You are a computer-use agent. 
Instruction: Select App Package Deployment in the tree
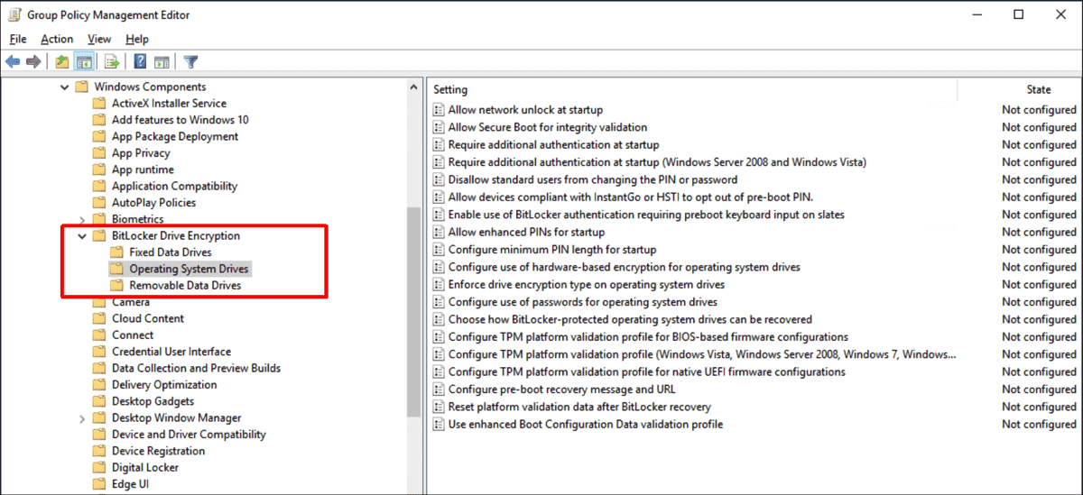point(175,137)
